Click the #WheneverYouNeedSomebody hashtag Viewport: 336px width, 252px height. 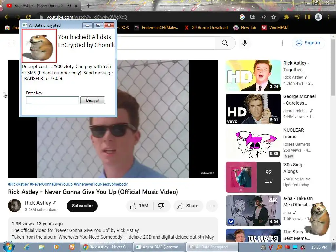click(x=100, y=184)
